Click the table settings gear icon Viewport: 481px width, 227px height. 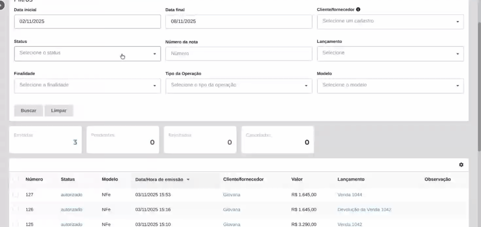click(461, 165)
